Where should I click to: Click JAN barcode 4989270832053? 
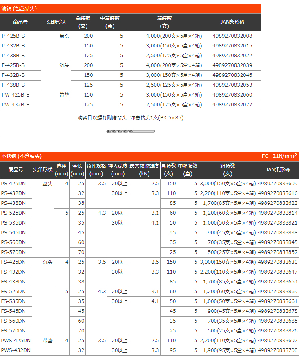[x=232, y=85]
